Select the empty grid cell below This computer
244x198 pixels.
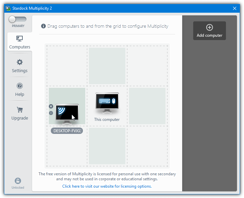click(x=107, y=146)
